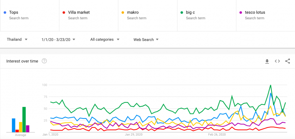This screenshot has height=139, width=295.
Task: Click the download CSV icon
Action: pyautogui.click(x=267, y=61)
